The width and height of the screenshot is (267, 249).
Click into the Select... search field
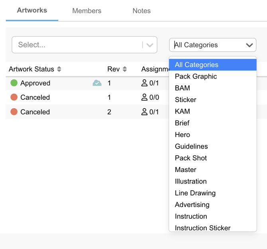tap(76, 45)
